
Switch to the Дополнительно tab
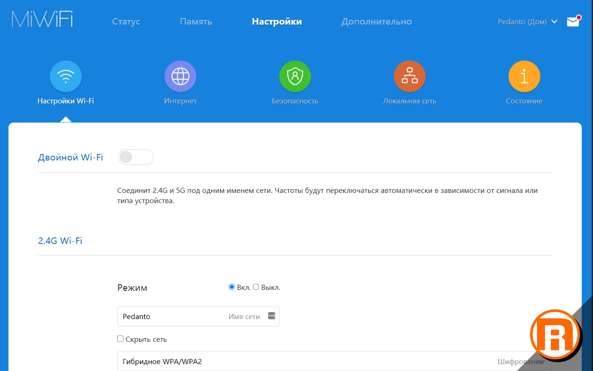377,22
